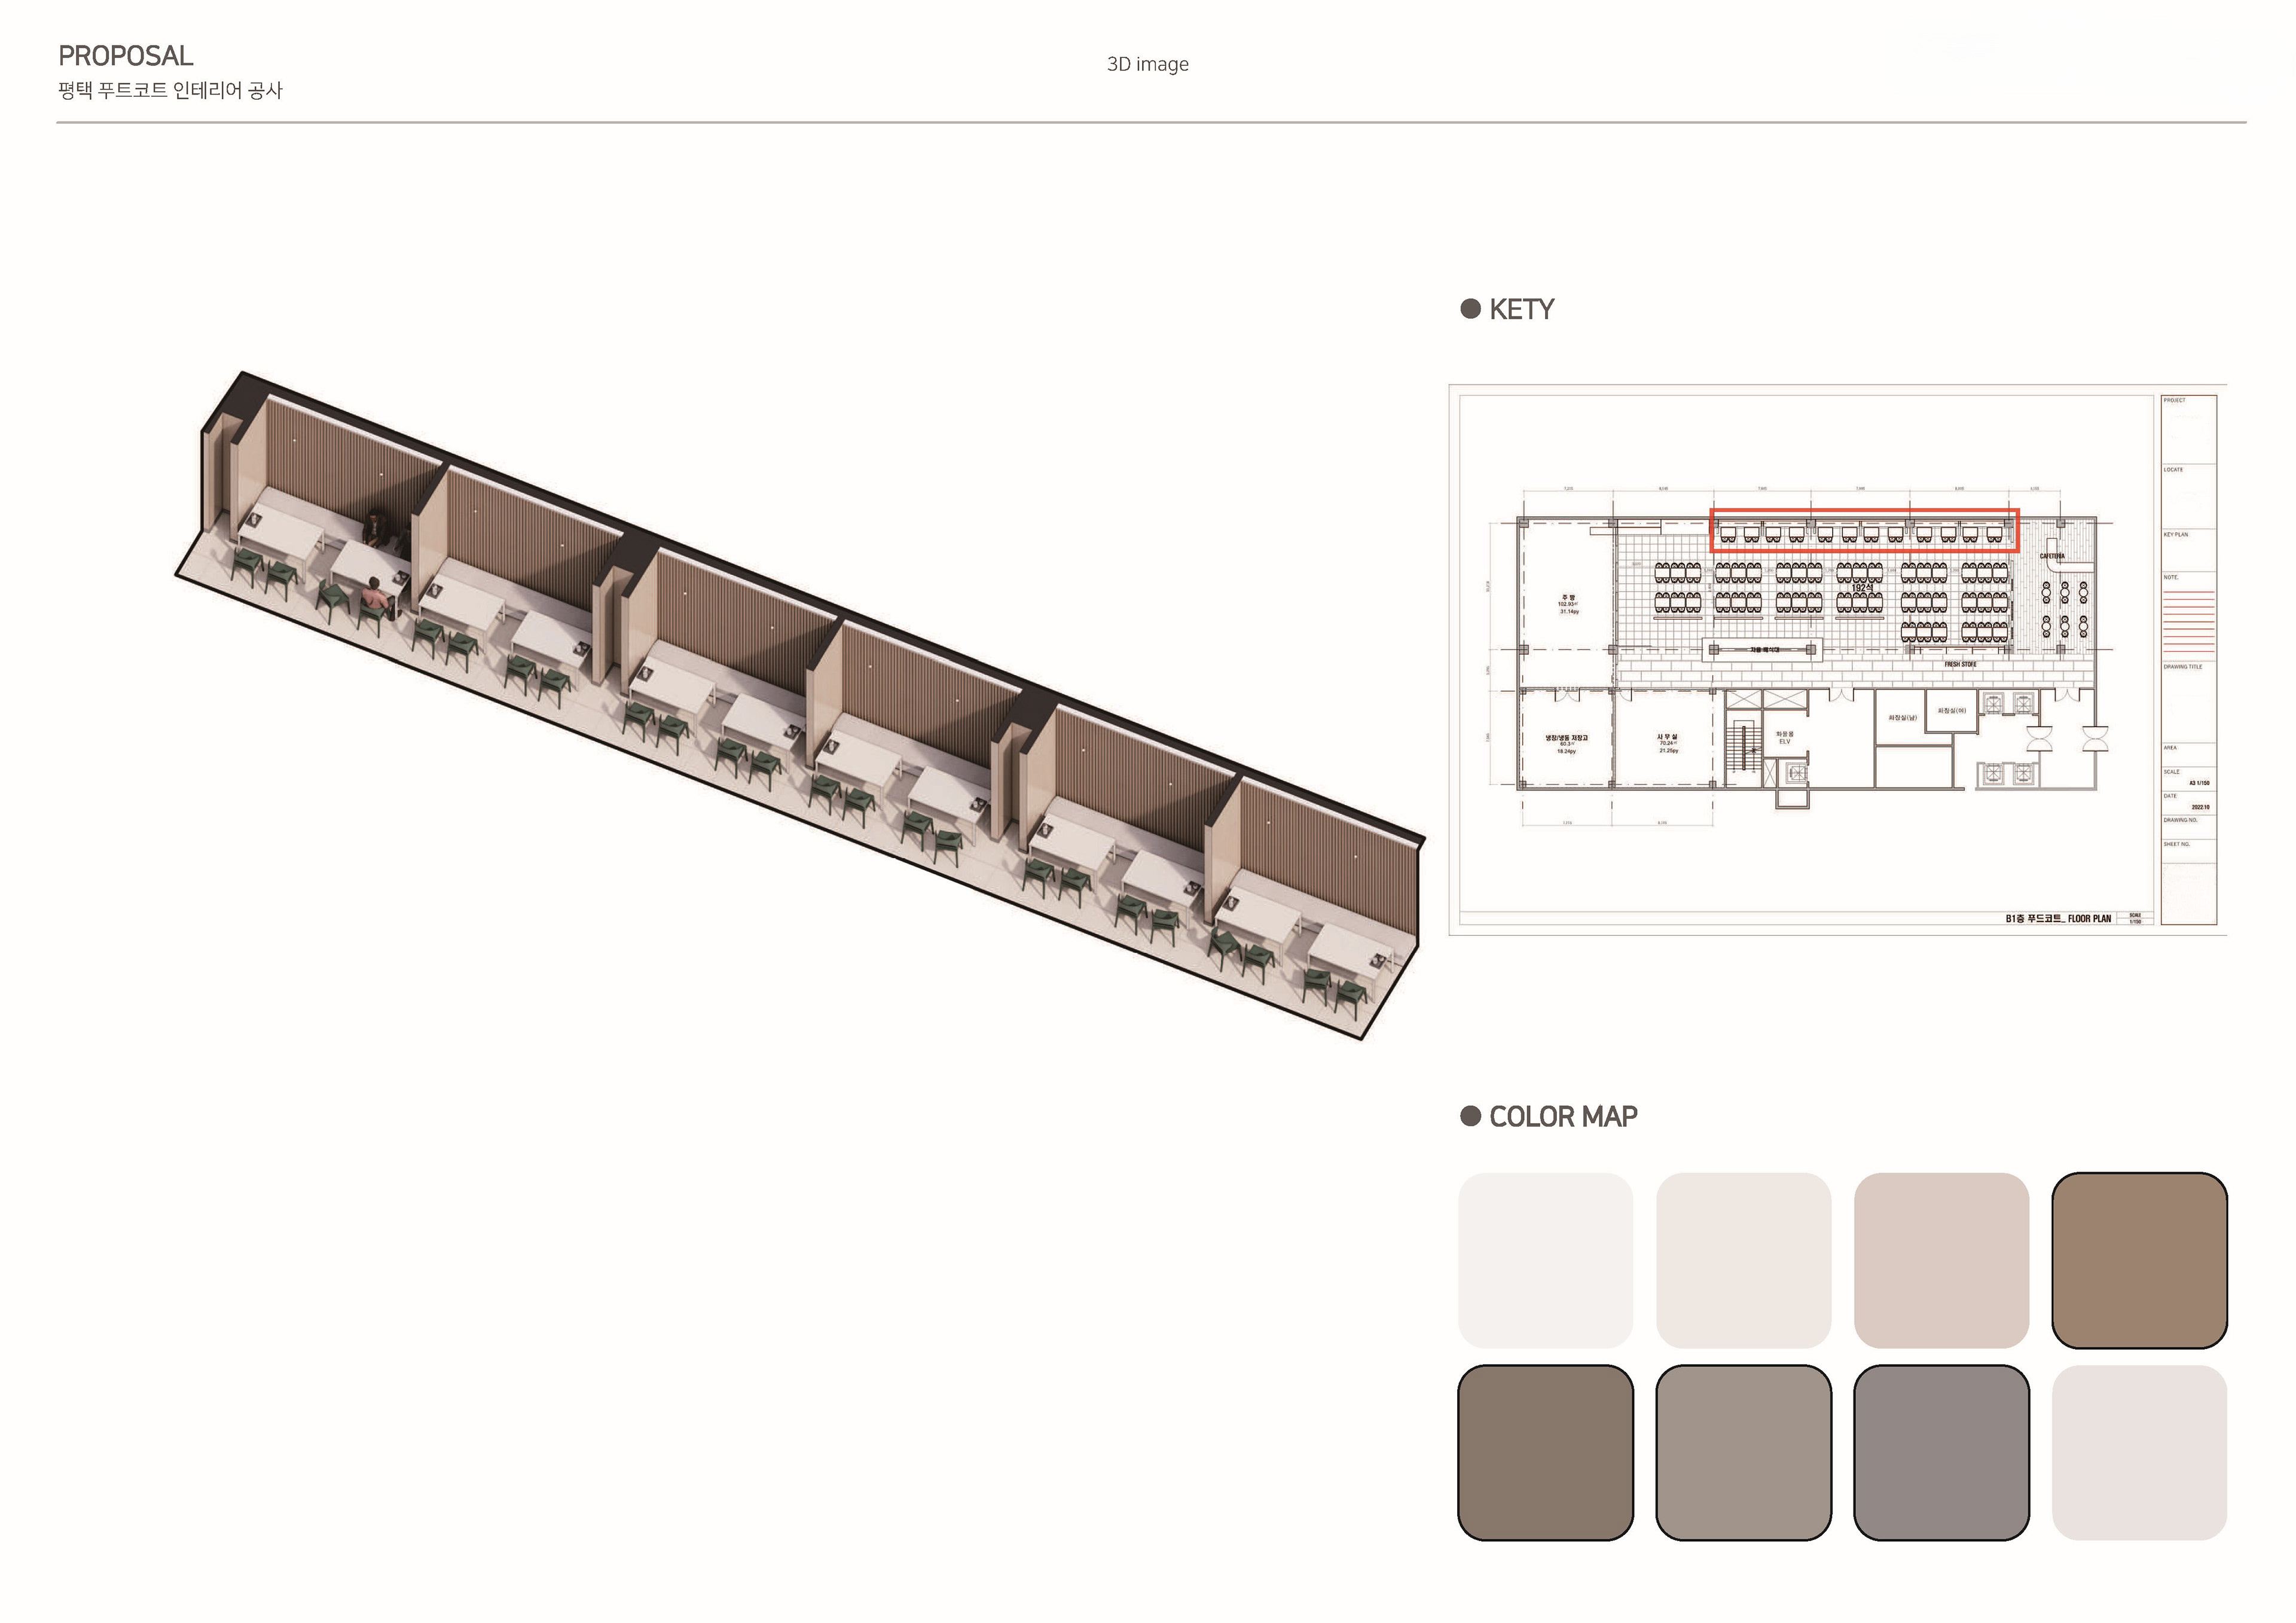
Task: Select the dark taupe bottom-left swatch
Action: click(1545, 1452)
